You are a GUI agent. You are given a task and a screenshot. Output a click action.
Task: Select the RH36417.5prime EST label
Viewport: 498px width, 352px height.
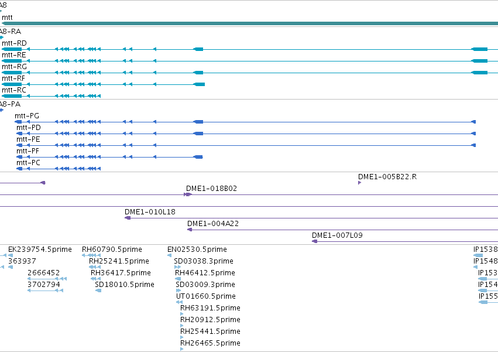121,273
